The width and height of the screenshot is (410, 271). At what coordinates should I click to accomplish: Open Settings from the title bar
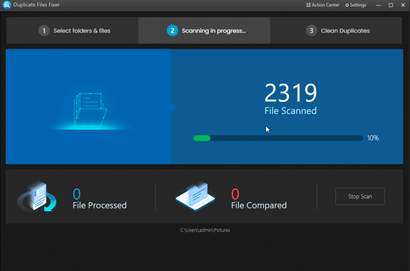pos(356,5)
